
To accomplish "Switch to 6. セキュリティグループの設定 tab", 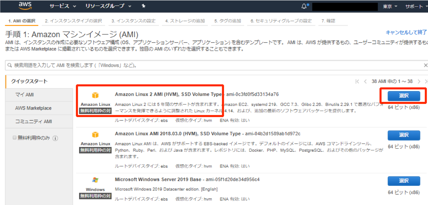I will [x=281, y=21].
